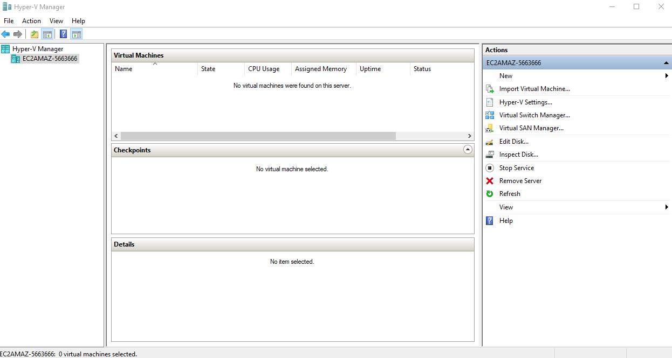Click the red X Remove Server icon

[490, 181]
